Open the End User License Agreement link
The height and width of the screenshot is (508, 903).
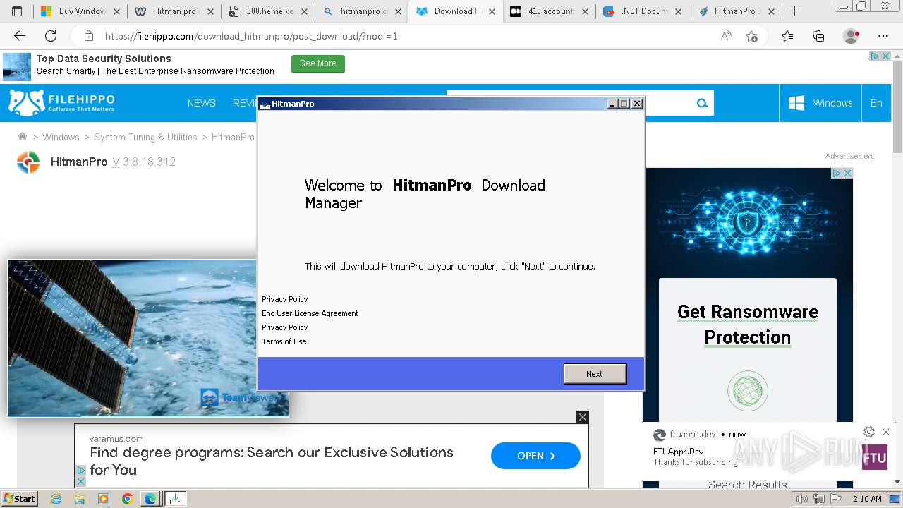point(310,313)
